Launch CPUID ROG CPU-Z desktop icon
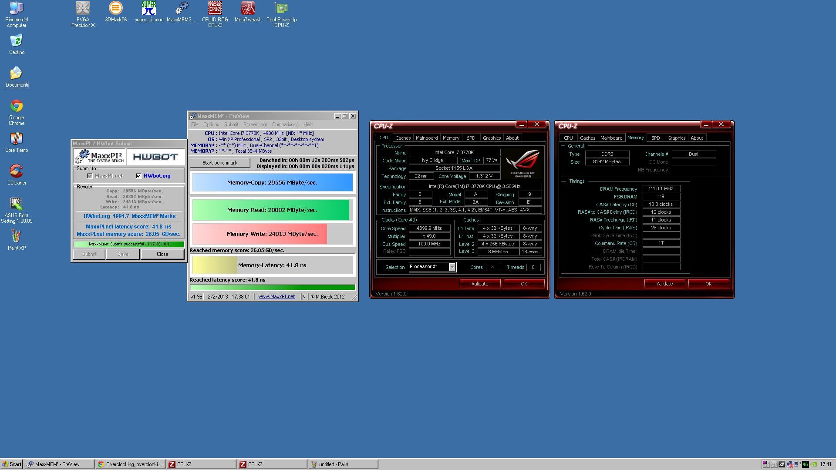836x470 pixels. point(215,14)
